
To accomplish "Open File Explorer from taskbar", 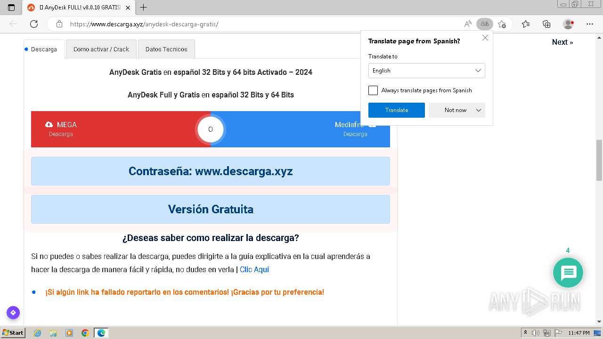I will tap(53, 333).
